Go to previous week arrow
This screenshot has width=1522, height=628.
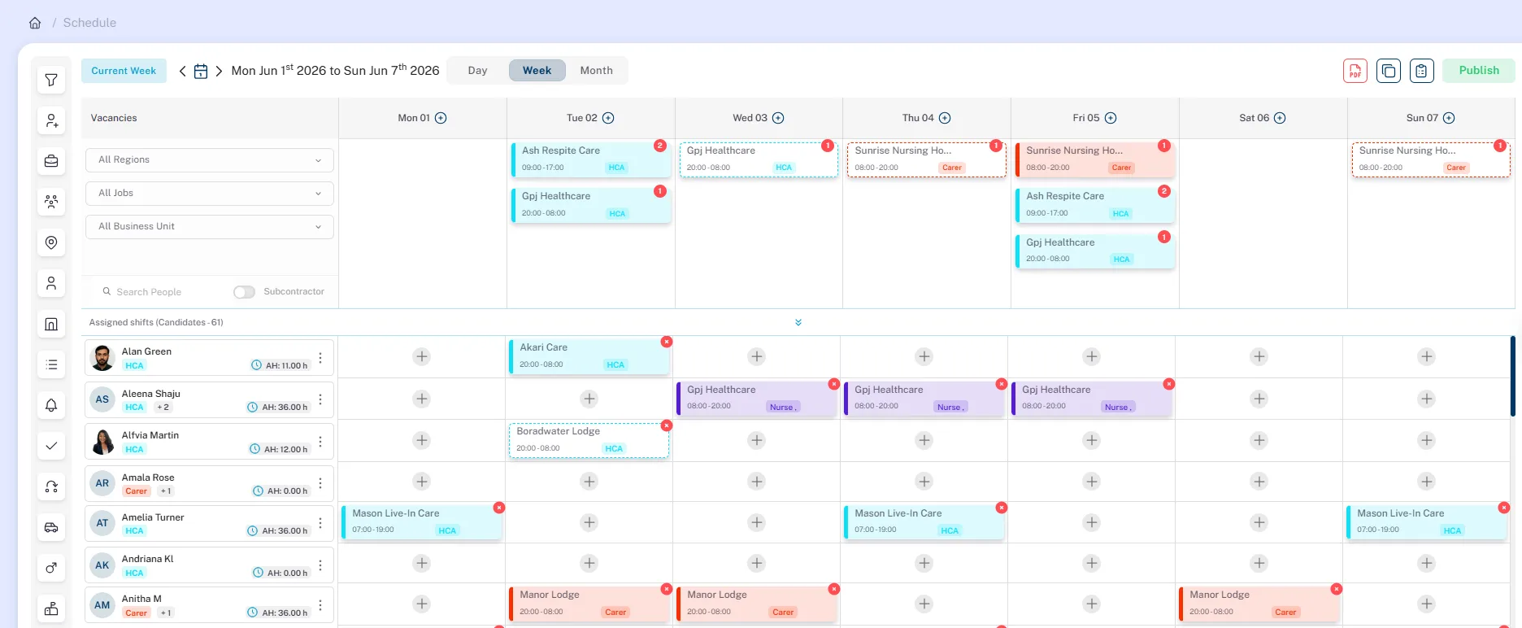point(182,71)
